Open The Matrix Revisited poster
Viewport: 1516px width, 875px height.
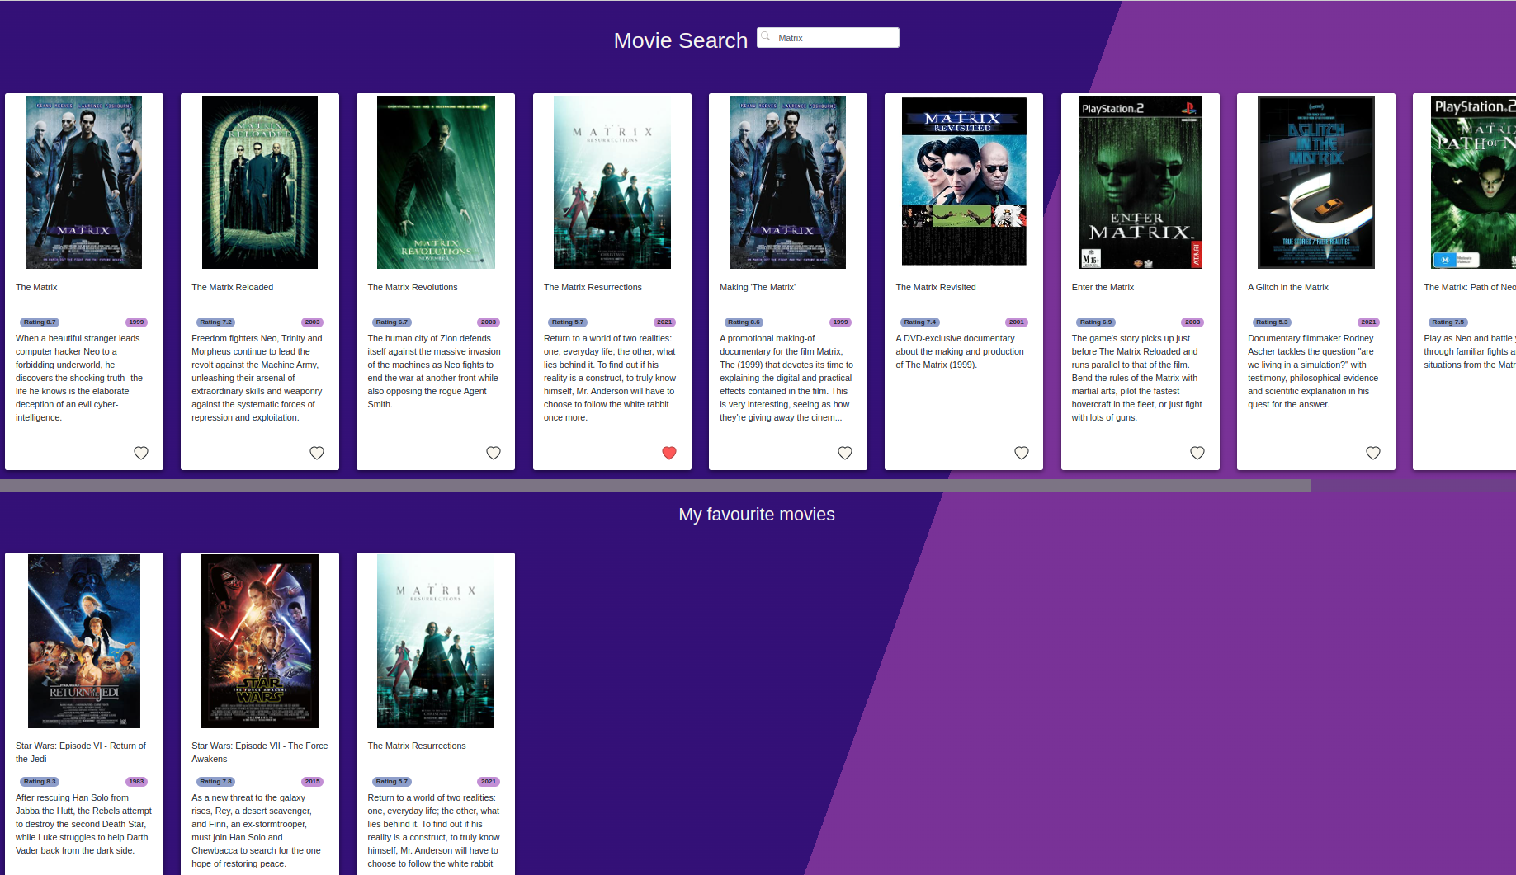964,181
